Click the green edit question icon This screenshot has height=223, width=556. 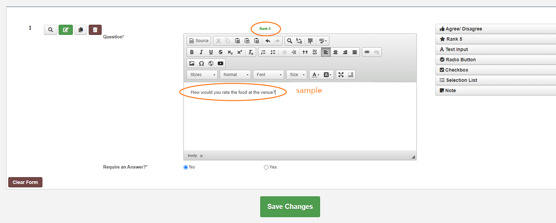[66, 30]
